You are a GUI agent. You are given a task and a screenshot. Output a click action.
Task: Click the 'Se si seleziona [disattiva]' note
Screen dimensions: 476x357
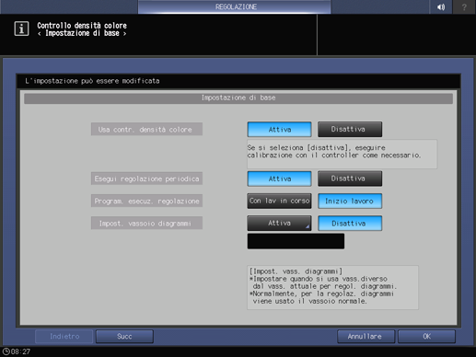pos(342,154)
